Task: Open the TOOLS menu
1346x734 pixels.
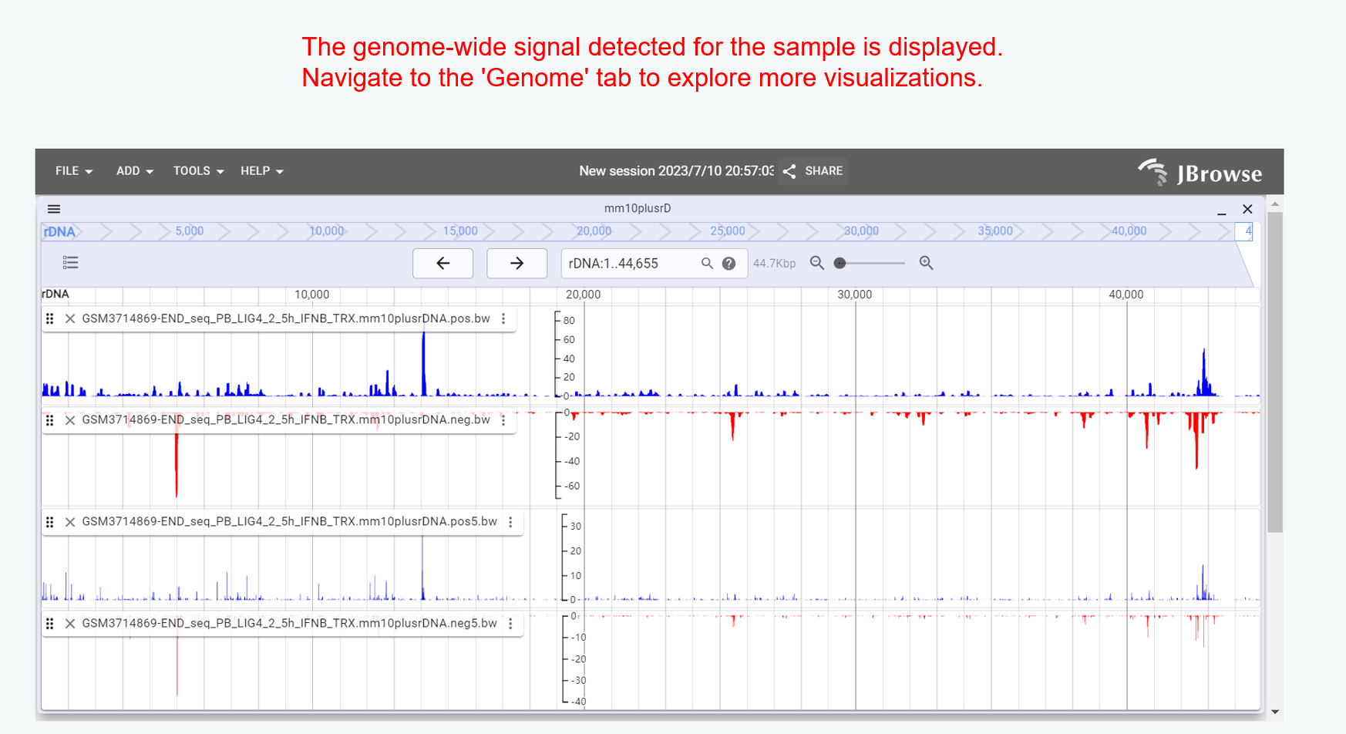Action: (x=198, y=171)
